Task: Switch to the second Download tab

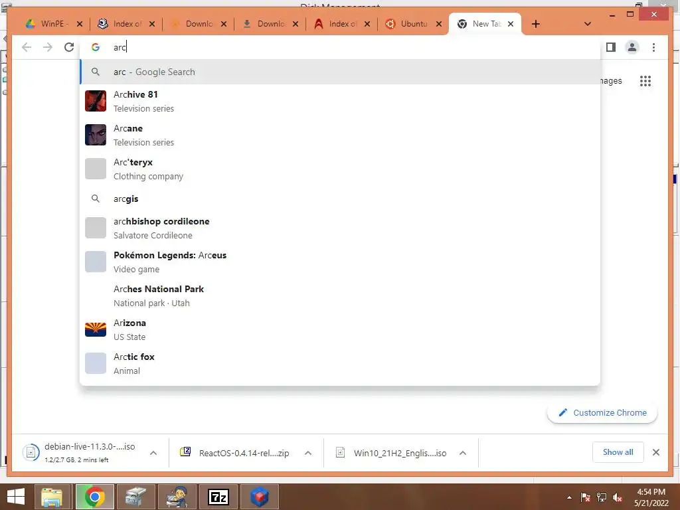Action: (x=270, y=24)
